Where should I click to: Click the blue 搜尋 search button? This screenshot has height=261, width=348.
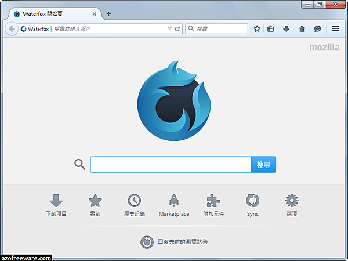264,165
